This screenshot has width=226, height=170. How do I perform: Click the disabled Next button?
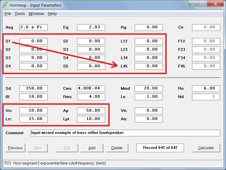tap(38, 148)
